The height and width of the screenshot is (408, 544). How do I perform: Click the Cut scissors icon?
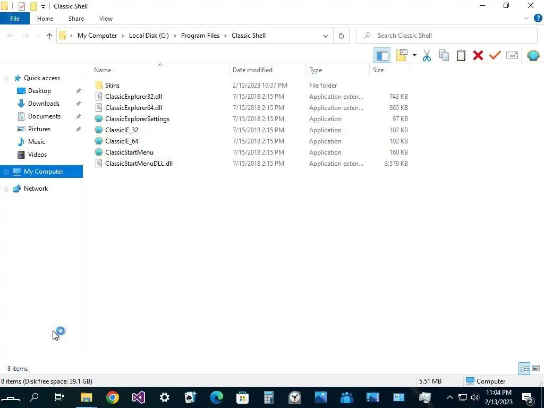click(x=427, y=55)
